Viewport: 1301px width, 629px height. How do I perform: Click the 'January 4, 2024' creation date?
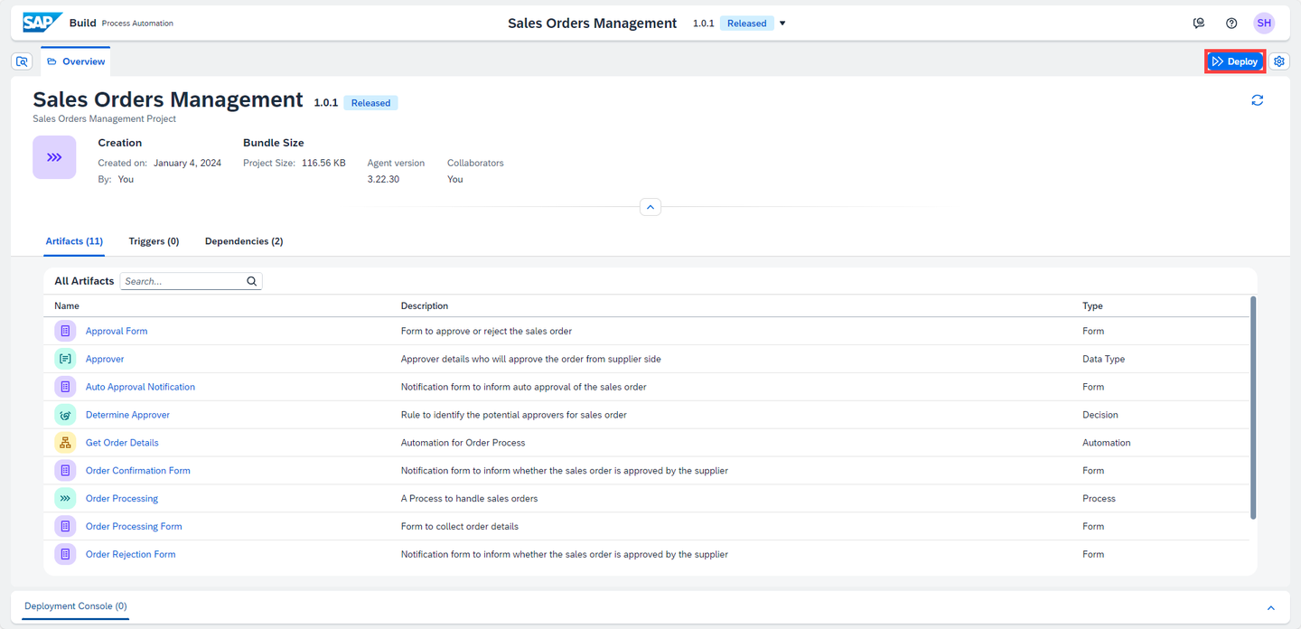click(x=187, y=163)
